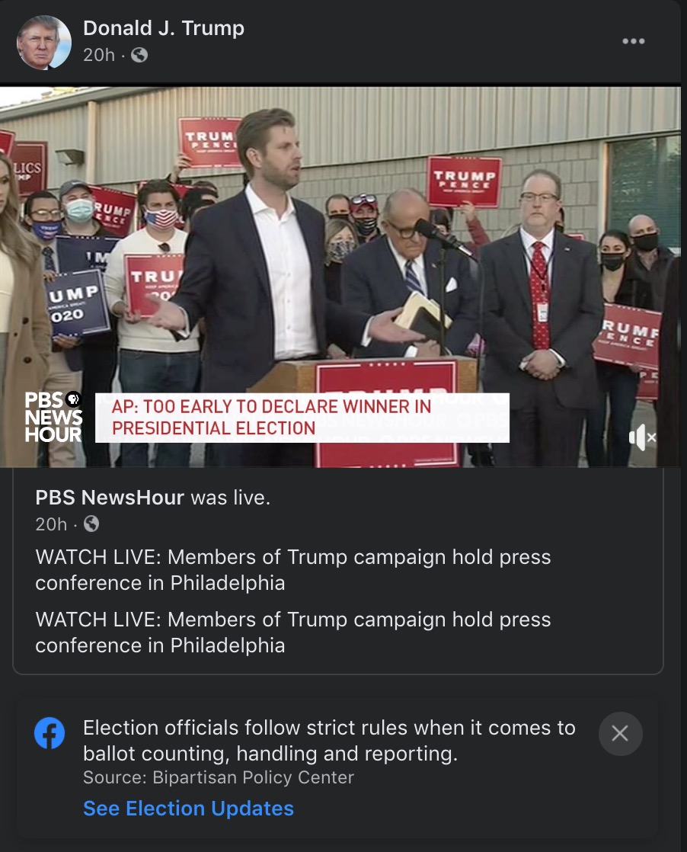Screen dimensions: 687x852
Task: Open the PBS NewsHour page link
Action: point(110,498)
